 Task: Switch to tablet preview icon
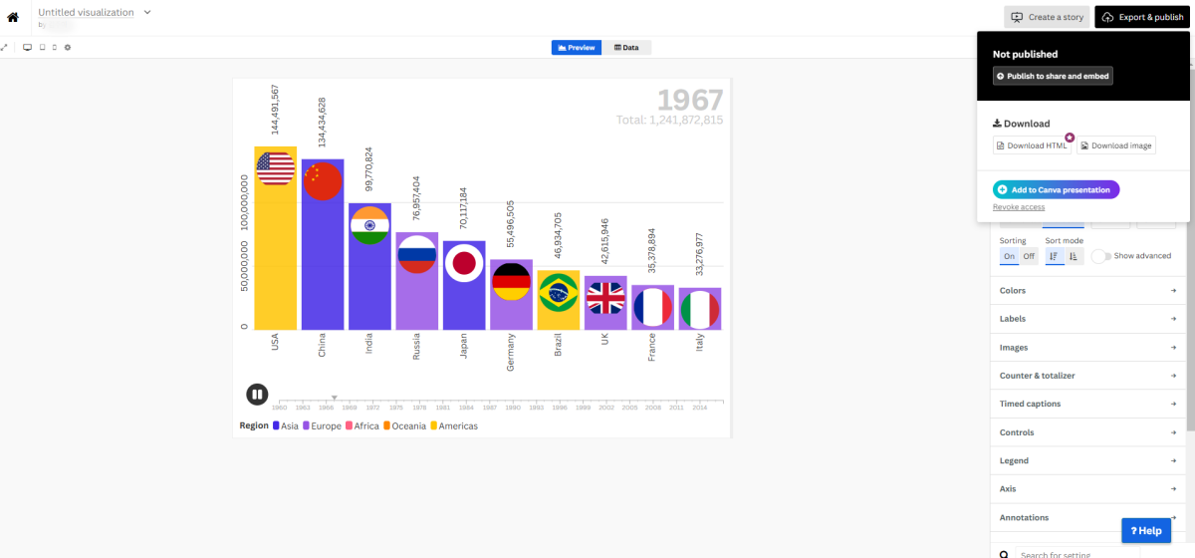click(x=41, y=47)
